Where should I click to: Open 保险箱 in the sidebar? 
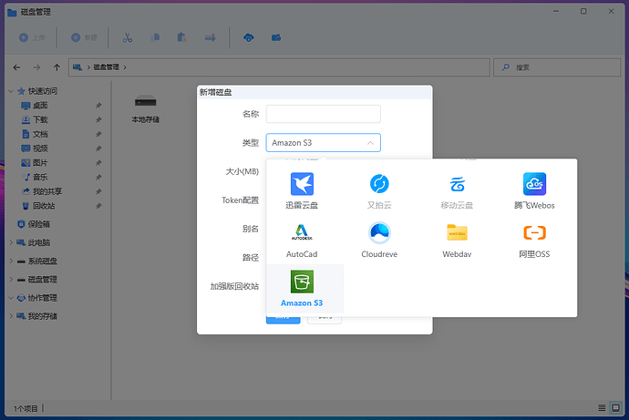pyautogui.click(x=39, y=224)
